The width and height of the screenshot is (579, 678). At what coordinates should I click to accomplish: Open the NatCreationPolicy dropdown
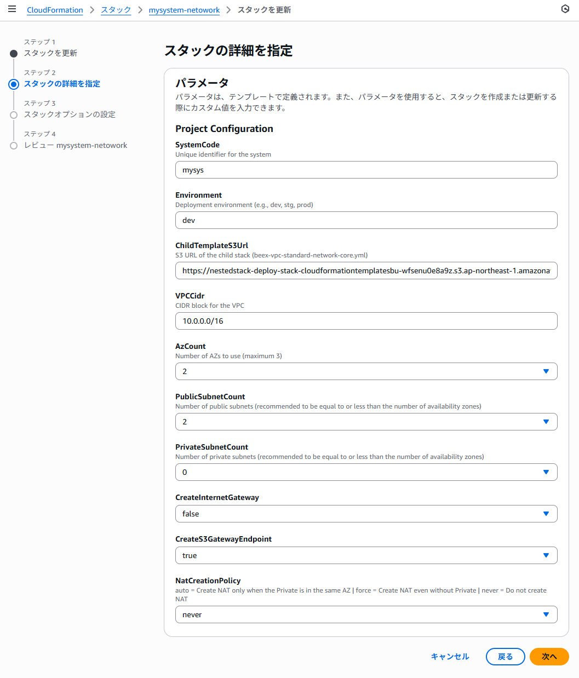366,614
